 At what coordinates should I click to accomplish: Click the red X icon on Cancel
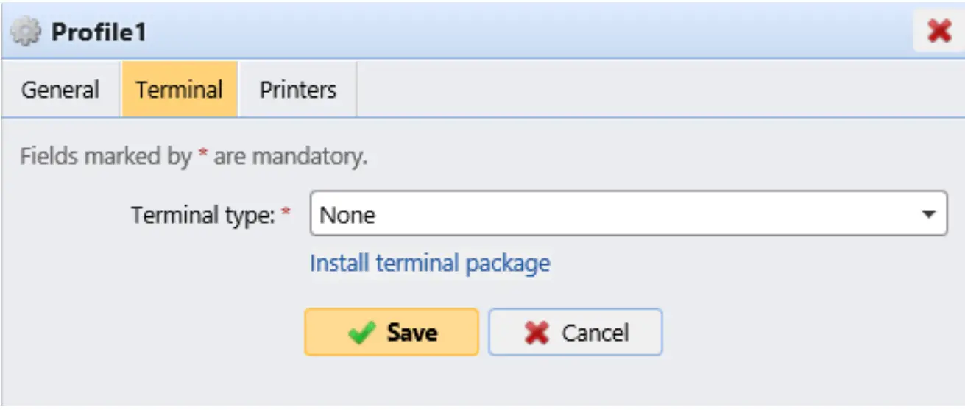coord(537,333)
